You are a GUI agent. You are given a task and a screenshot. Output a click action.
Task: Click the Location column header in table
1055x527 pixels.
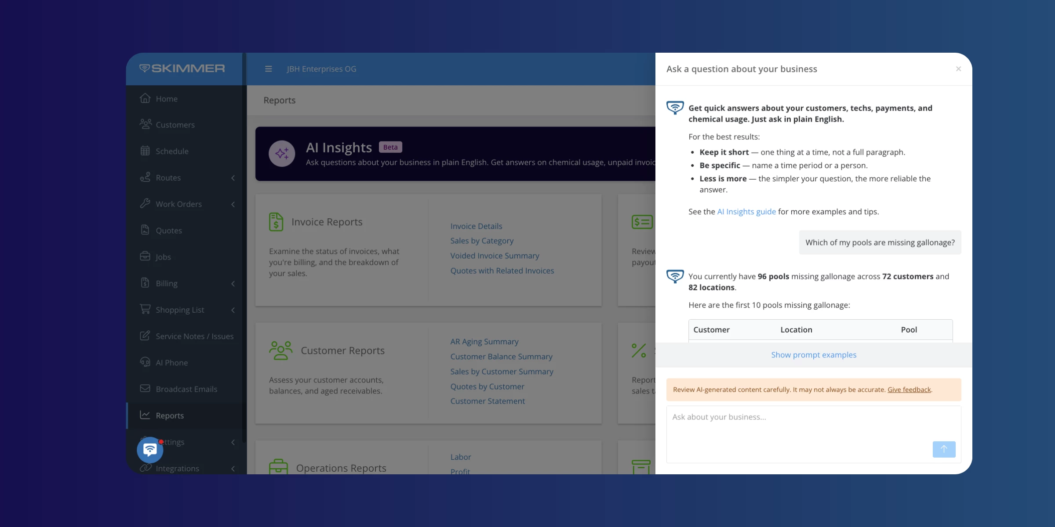796,330
